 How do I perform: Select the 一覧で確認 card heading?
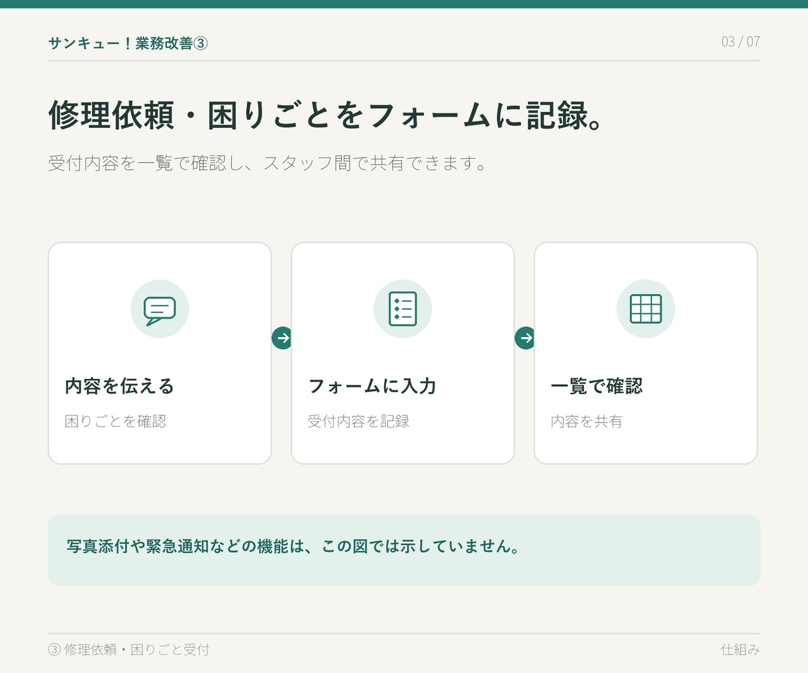[597, 386]
